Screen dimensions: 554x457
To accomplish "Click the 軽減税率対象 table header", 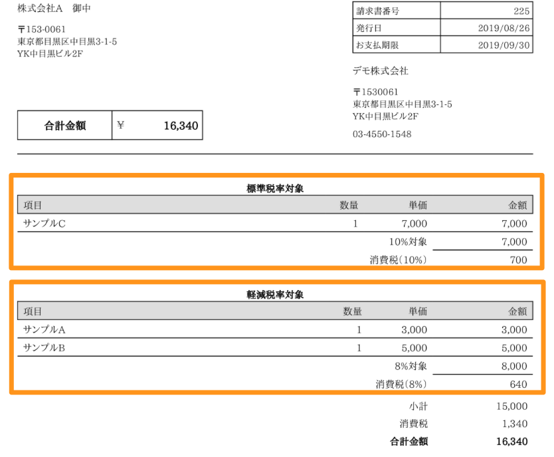I will click(277, 293).
